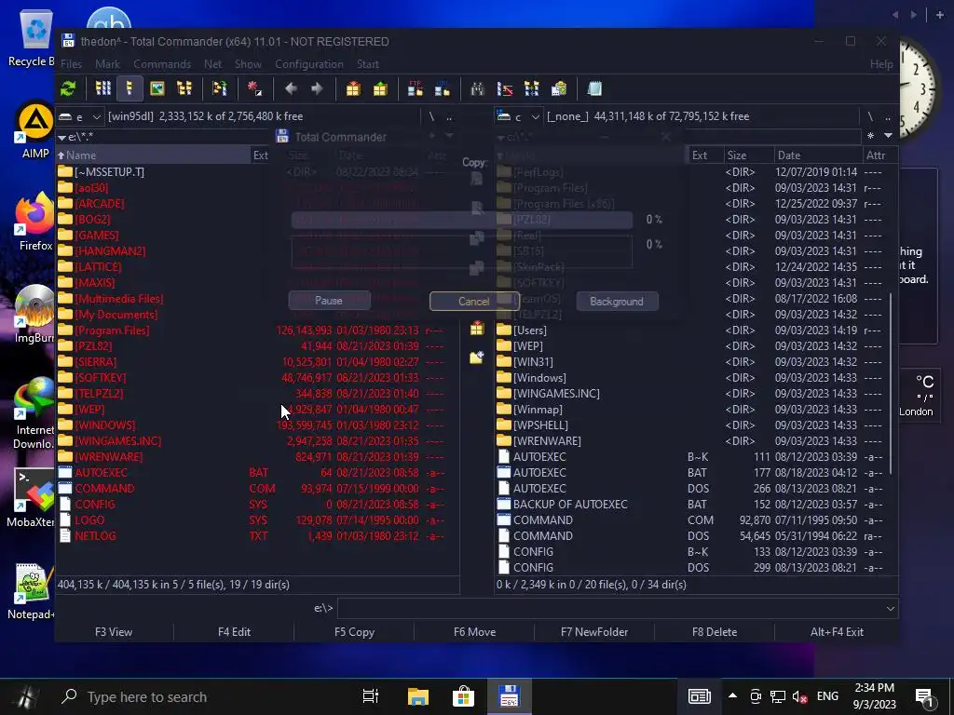Select the full file details view icon
The height and width of the screenshot is (715, 954).
[129, 88]
